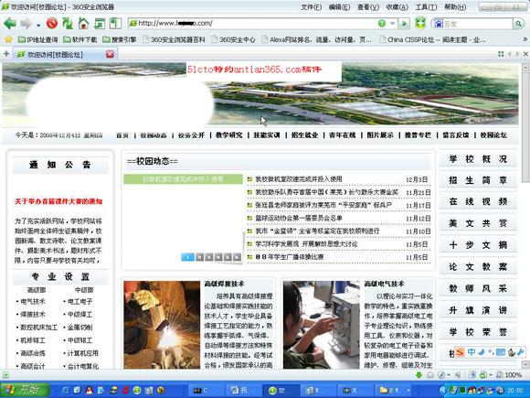This screenshot has height=398, width=530.
Task: Expand the bookmarks bar overflow chevron
Action: click(525, 39)
